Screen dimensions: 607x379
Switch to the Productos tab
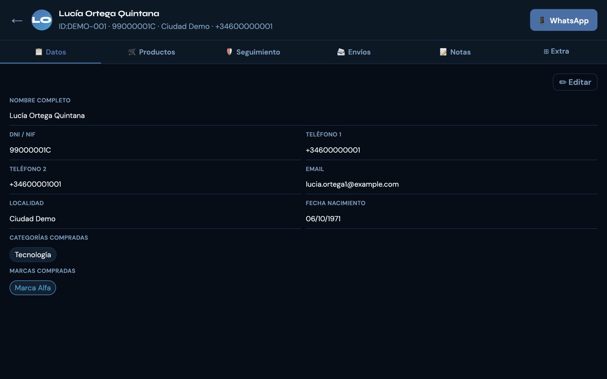(151, 52)
